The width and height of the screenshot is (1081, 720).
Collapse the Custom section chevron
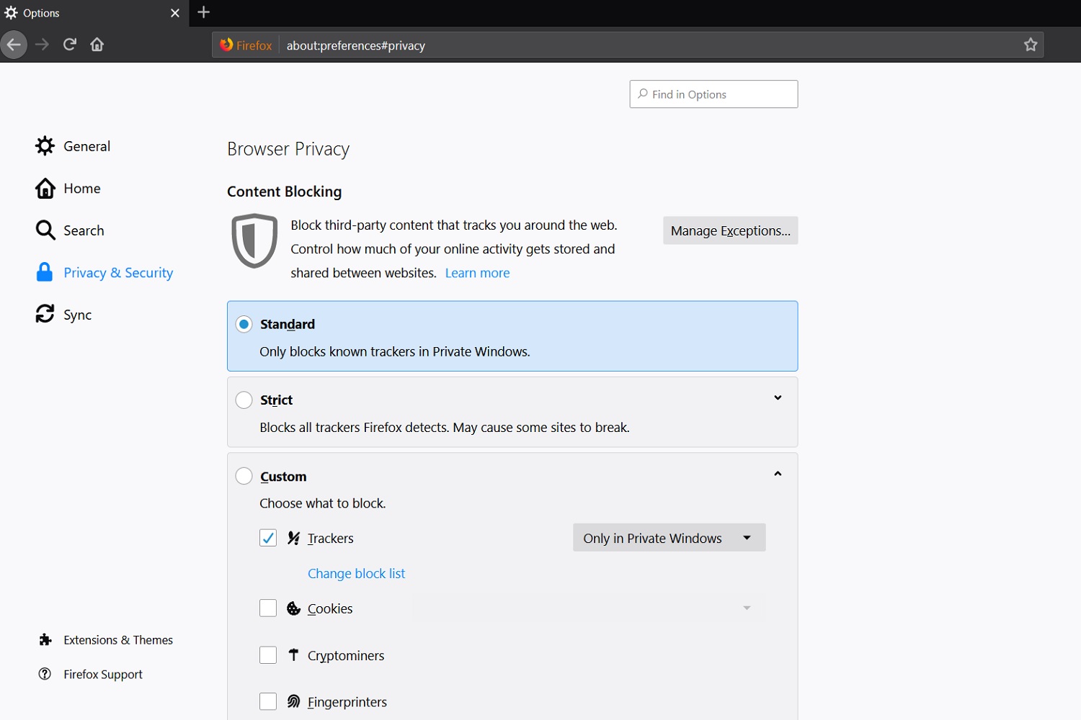pyautogui.click(x=778, y=474)
